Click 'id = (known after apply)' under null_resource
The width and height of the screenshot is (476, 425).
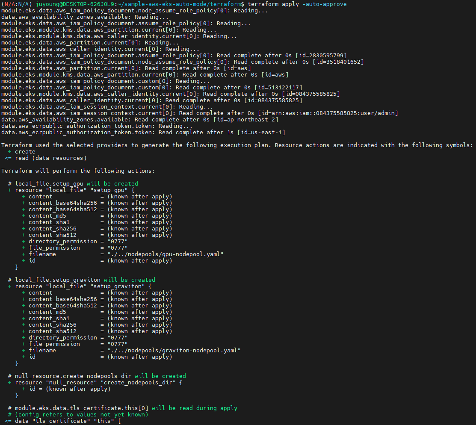pyautogui.click(x=66, y=389)
